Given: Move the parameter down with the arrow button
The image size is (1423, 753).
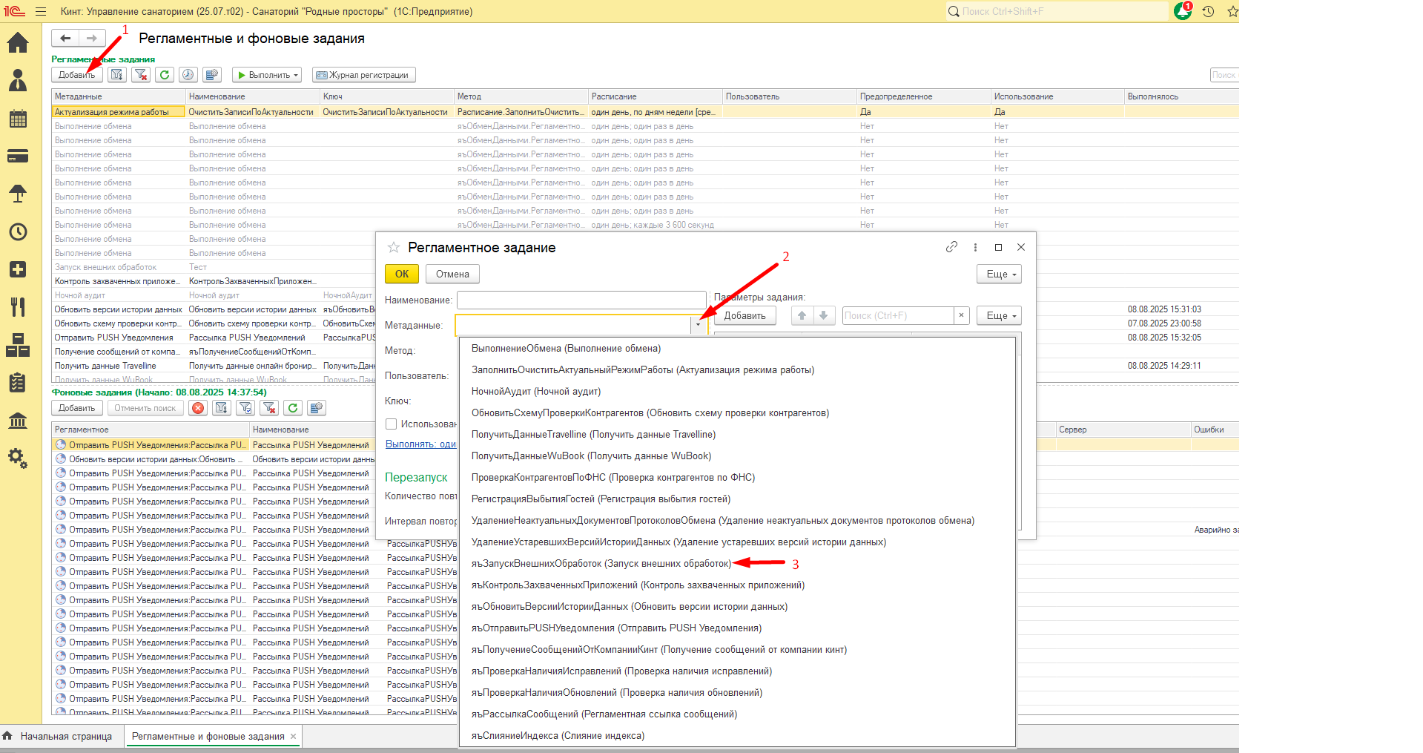Looking at the screenshot, I should tap(824, 315).
